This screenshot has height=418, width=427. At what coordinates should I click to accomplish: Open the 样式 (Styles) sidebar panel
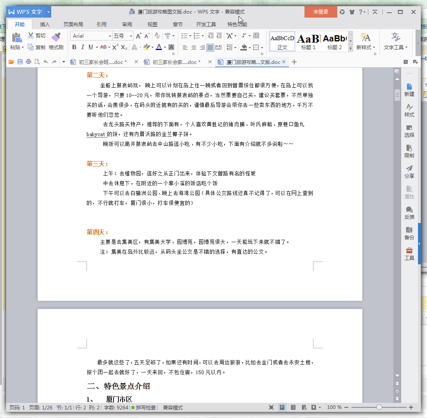pyautogui.click(x=409, y=111)
